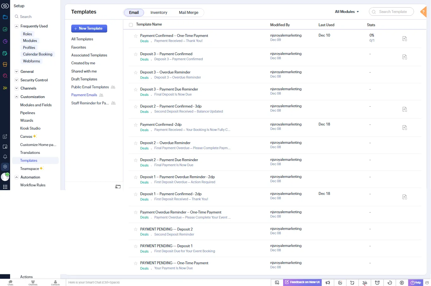
Task: Open the blue folder icon in the left rail
Action: point(5,17)
